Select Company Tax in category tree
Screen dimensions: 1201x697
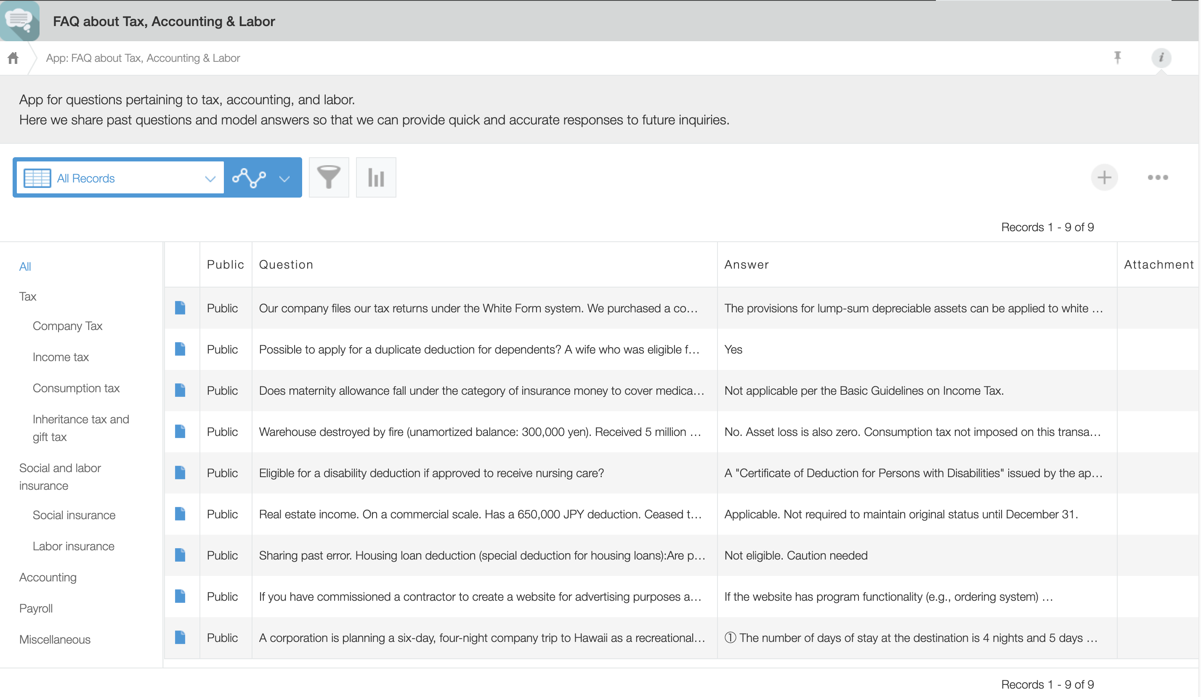click(67, 326)
